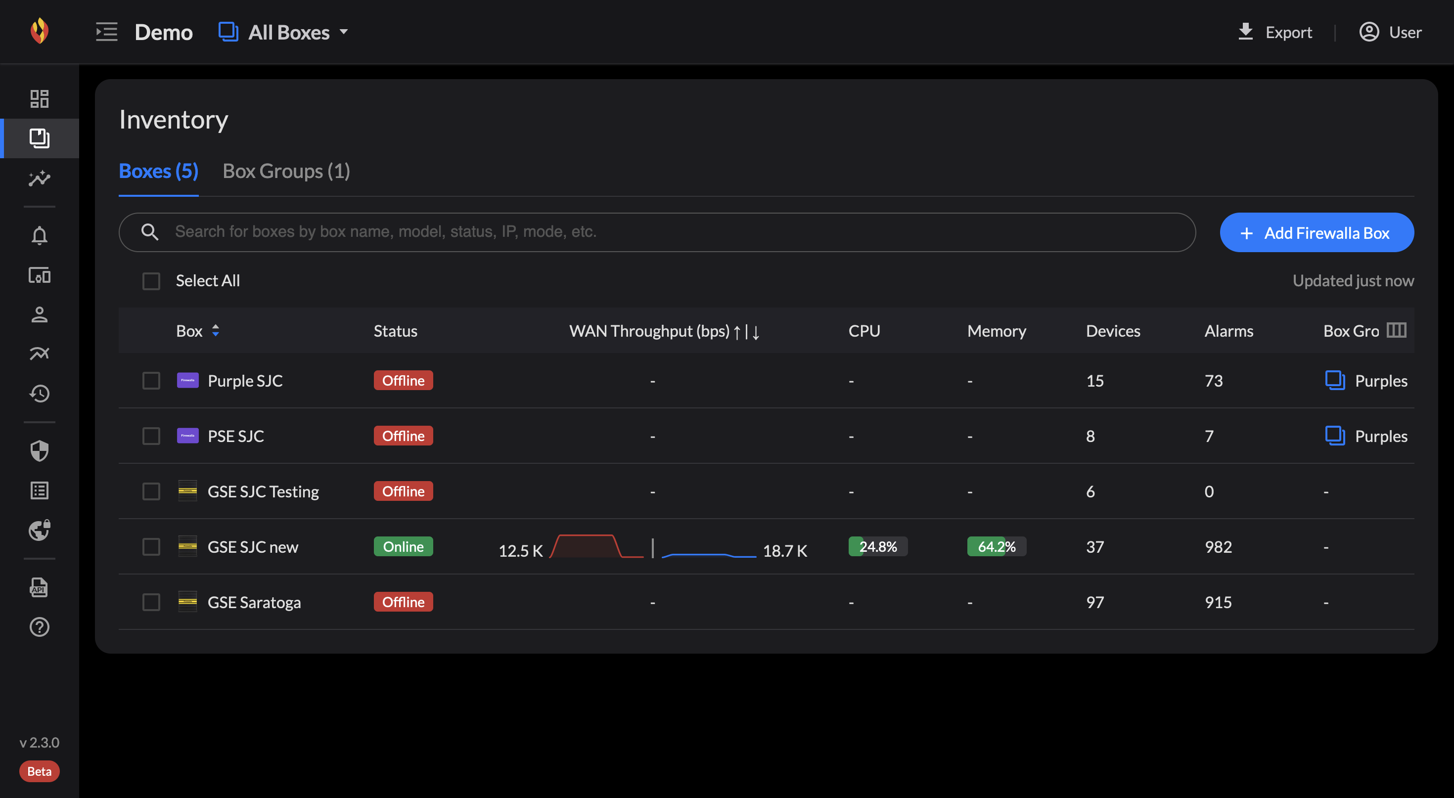Switch to the Boxes (5) tab

[x=159, y=171]
